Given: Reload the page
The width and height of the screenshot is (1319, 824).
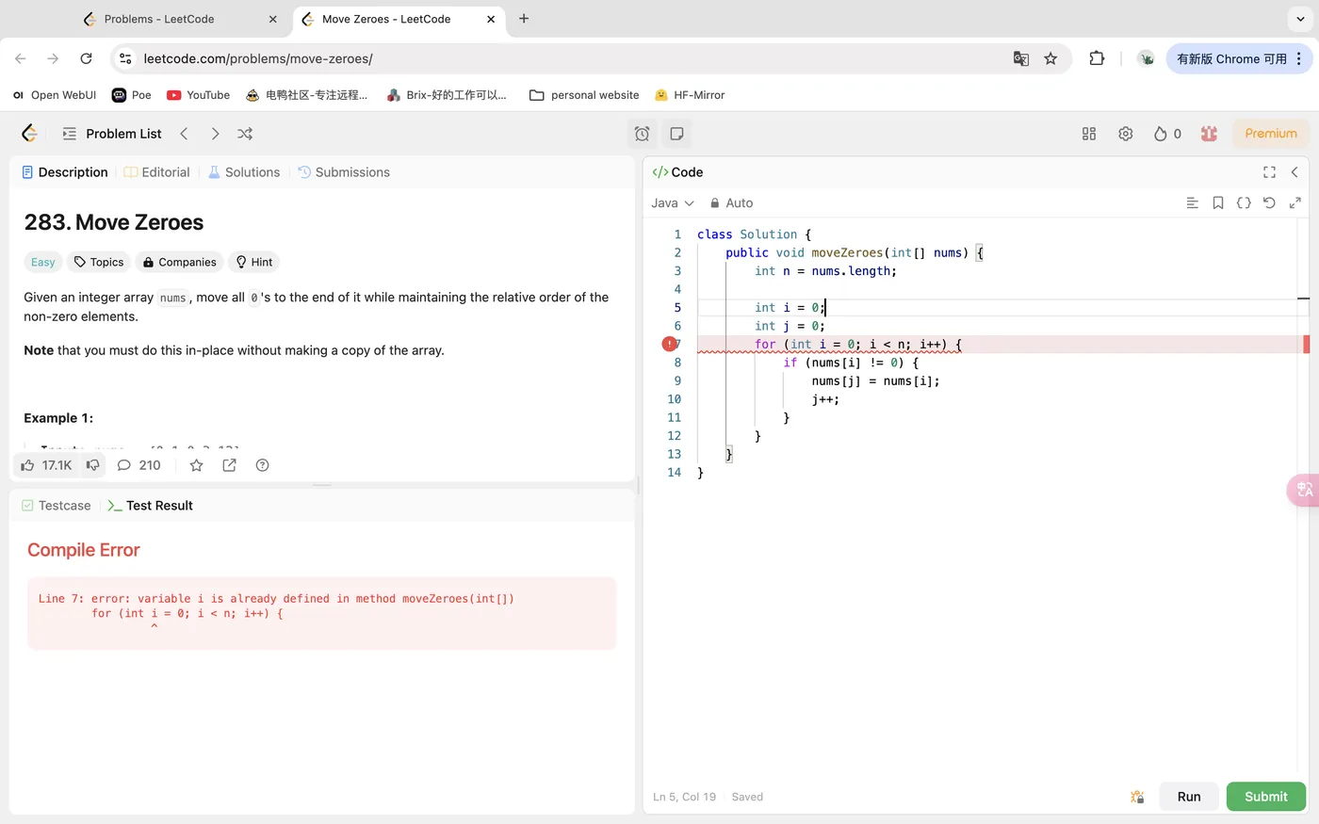Looking at the screenshot, I should coord(86,58).
